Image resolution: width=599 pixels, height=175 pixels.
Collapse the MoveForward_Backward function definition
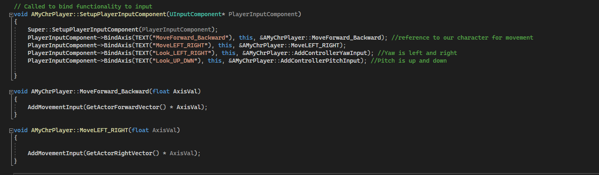click(x=11, y=92)
